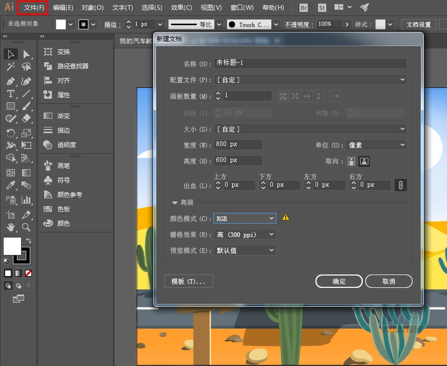The height and width of the screenshot is (366, 447).
Task: Collapse the 高级 (Advanced) section
Action: point(175,203)
